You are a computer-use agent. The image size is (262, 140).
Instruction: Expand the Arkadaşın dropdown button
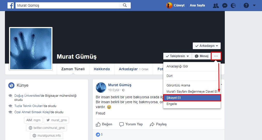click(207, 46)
